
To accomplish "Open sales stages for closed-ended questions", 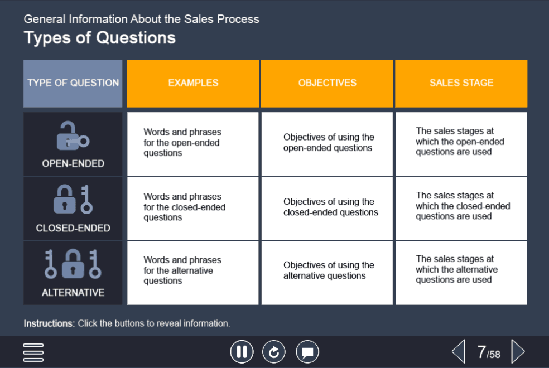I will tap(461, 207).
